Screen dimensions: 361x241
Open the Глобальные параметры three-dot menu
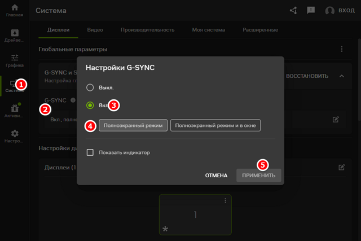click(x=342, y=49)
